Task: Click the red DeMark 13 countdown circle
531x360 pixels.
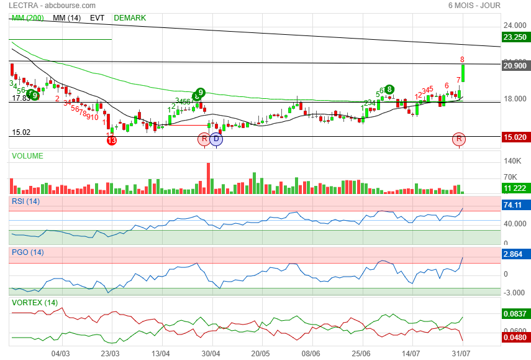Action: point(112,141)
